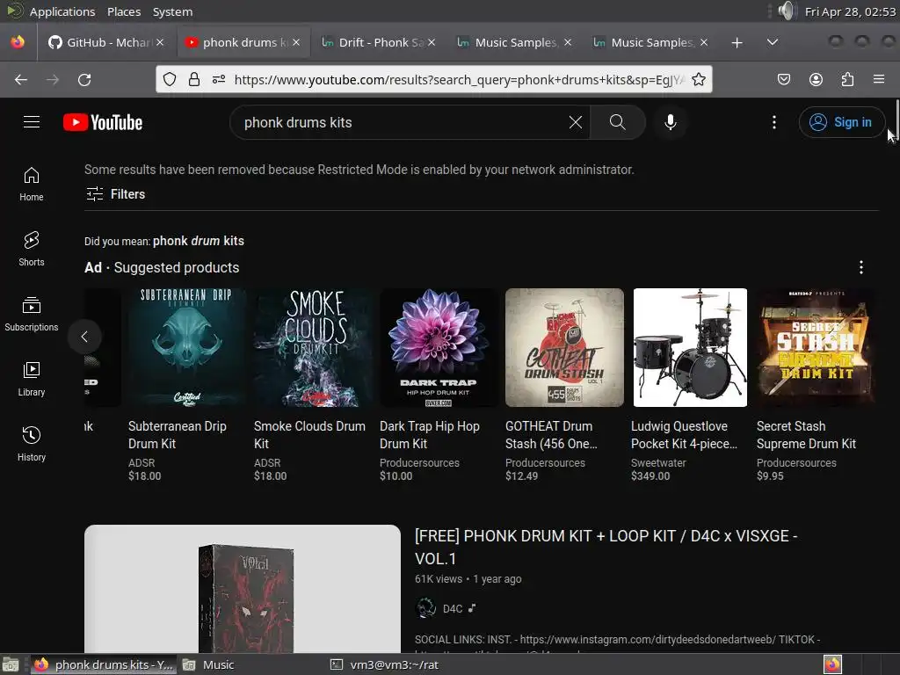Click the volume speaker tray icon

pyautogui.click(x=787, y=11)
